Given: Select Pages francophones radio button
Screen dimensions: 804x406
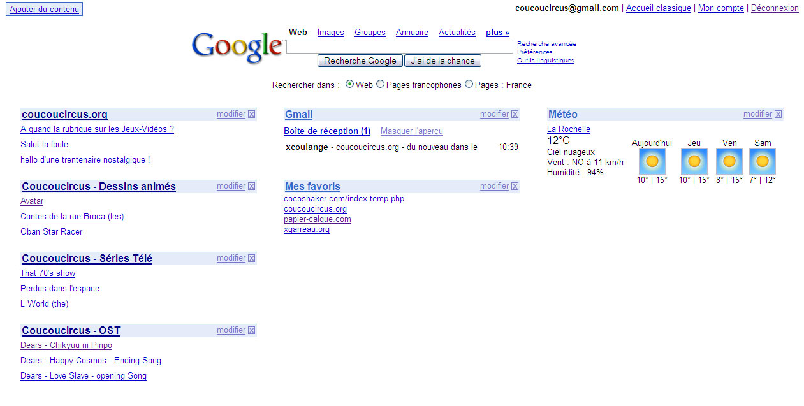Looking at the screenshot, I should click(x=380, y=84).
